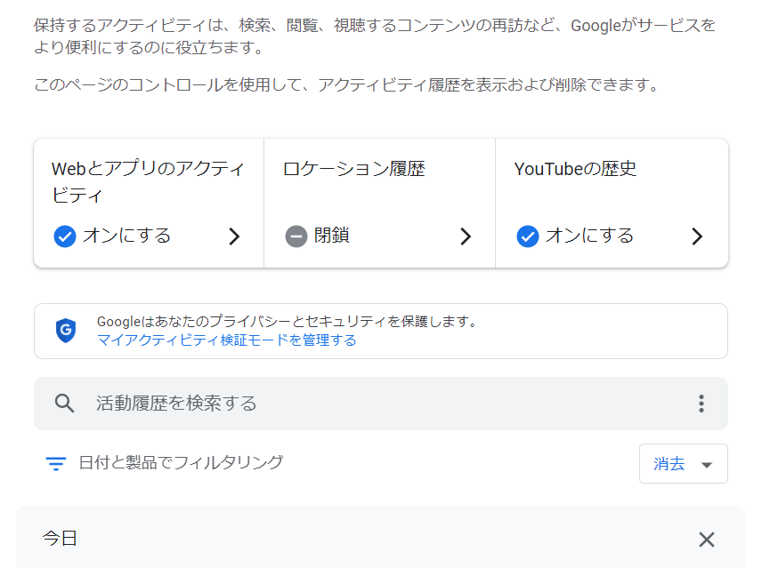Image resolution: width=762 pixels, height=568 pixels.
Task: Click the search magnifier icon
Action: pyautogui.click(x=63, y=403)
